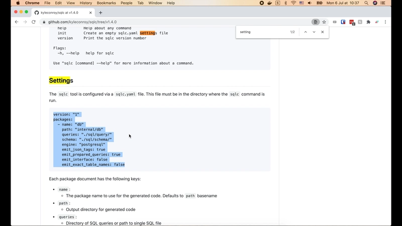Reload the current GitHub page
The height and width of the screenshot is (226, 402).
[x=34, y=22]
